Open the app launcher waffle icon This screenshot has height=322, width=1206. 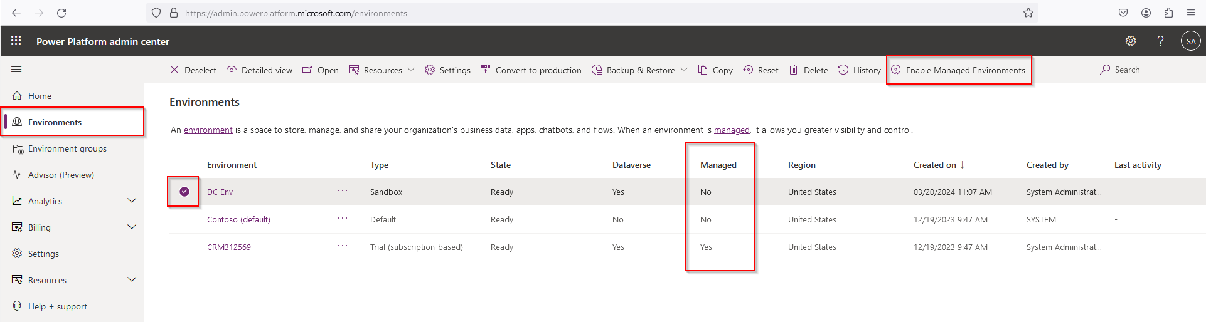[x=16, y=41]
